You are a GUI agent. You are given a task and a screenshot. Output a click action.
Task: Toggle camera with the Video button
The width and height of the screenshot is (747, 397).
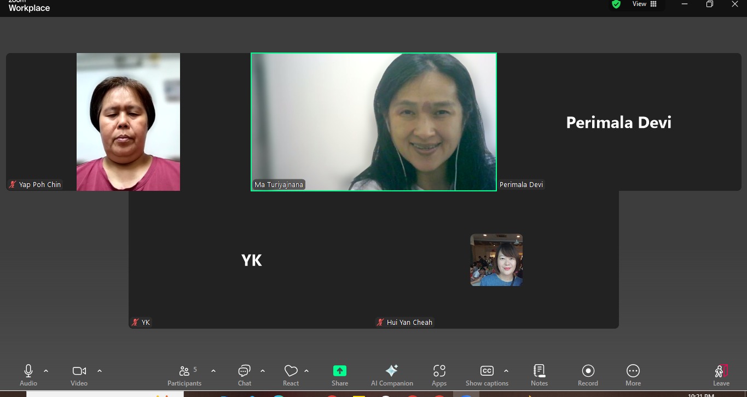[79, 371]
